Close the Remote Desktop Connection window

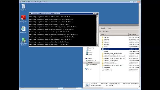click(x=138, y=2)
